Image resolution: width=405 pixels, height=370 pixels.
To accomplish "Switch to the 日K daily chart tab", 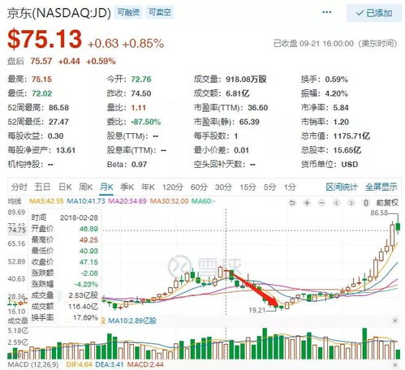I will 65,187.
